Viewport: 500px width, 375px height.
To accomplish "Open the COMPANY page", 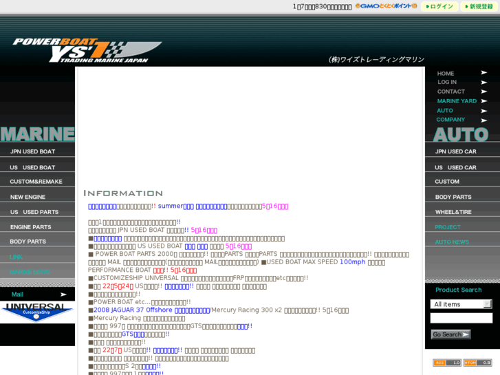I will 450,120.
